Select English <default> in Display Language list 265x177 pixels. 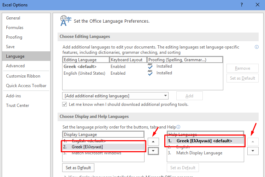pyautogui.click(x=103, y=141)
